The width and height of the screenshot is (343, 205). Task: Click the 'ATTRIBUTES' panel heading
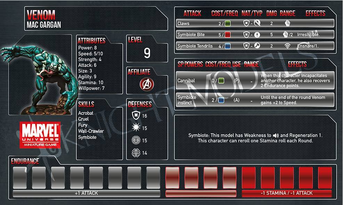(x=92, y=41)
